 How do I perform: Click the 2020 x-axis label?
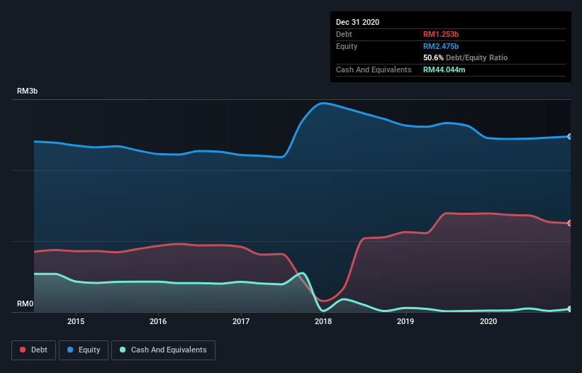coord(488,321)
